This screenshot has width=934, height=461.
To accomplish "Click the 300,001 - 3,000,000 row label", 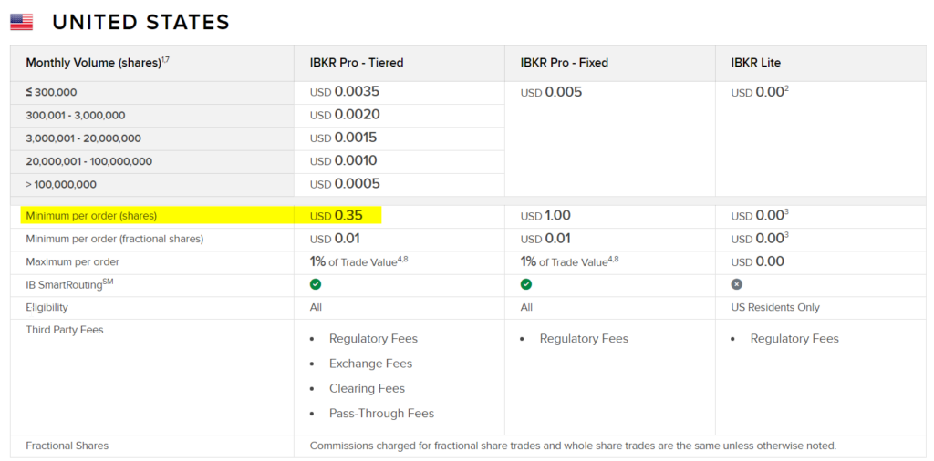I will point(76,116).
